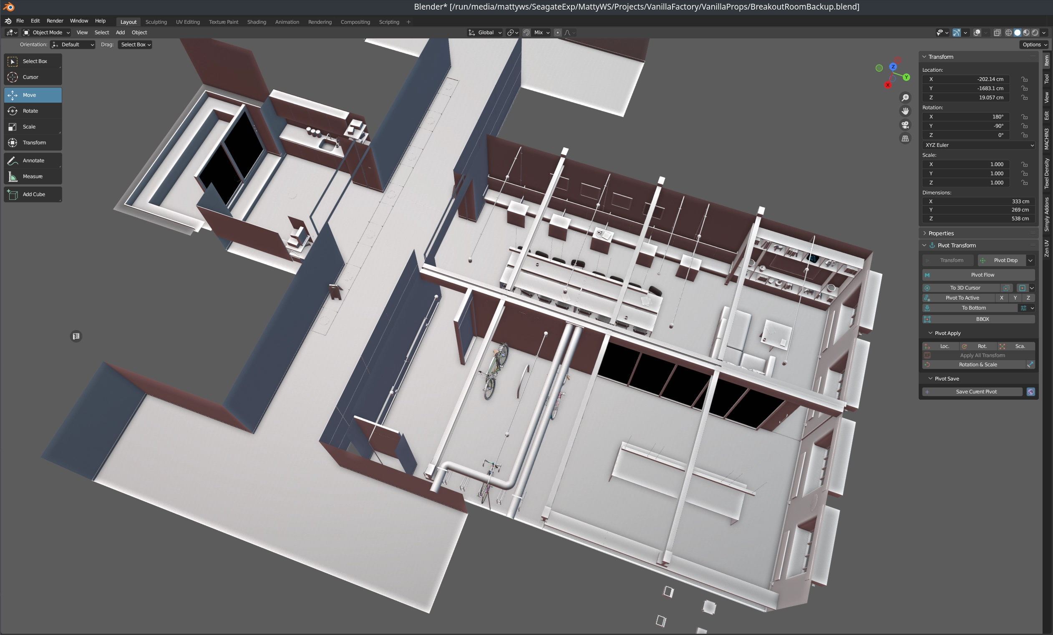Screen dimensions: 1053x635
Task: Toggle camera view in viewport
Action: 905,125
